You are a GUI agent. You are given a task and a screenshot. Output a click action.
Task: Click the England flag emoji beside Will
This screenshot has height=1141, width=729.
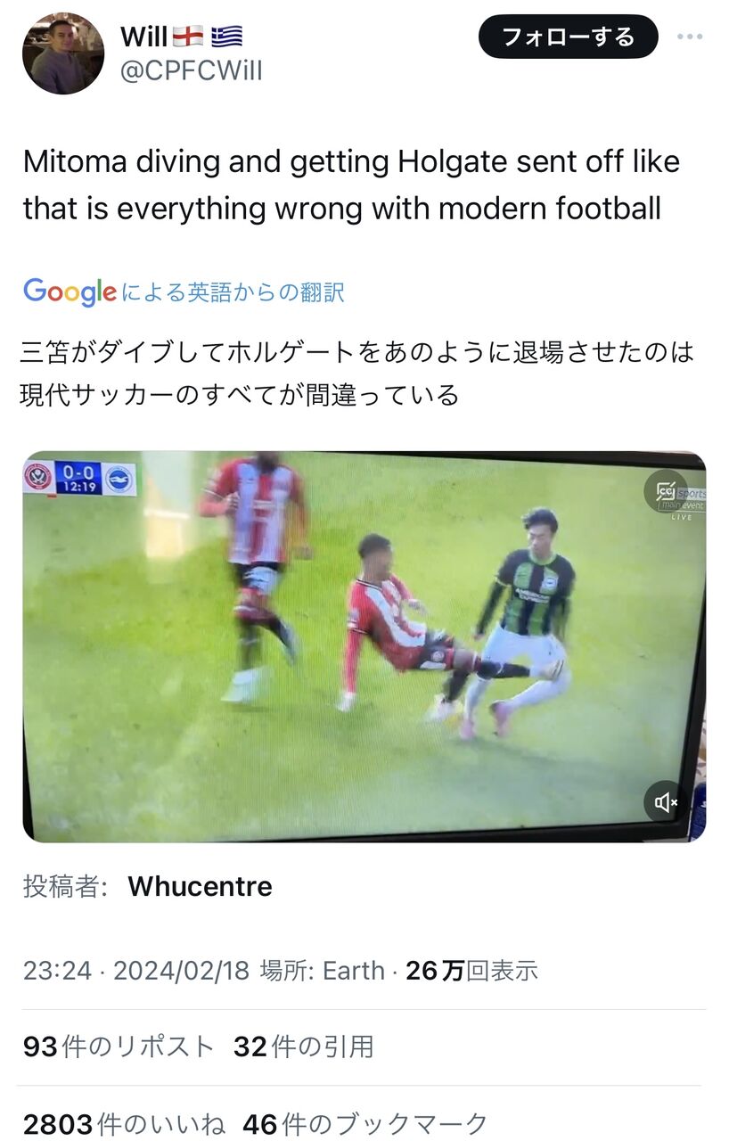point(187,37)
